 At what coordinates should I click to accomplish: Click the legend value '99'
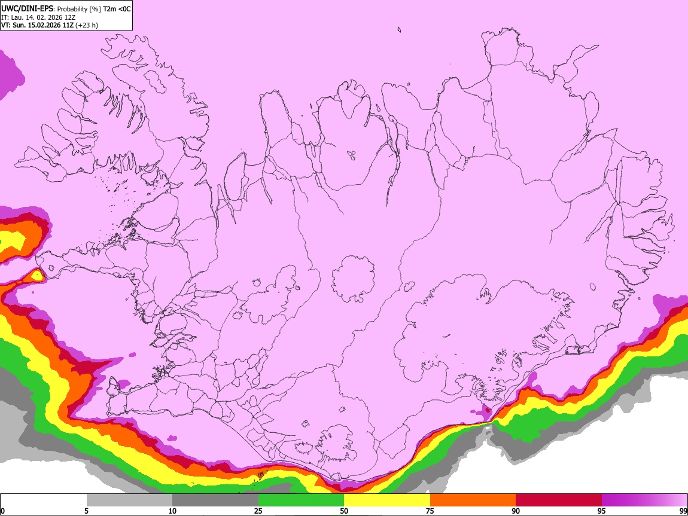(683, 511)
